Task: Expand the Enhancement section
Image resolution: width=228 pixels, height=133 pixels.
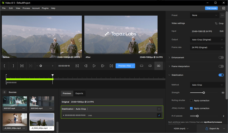Action: [169, 58]
